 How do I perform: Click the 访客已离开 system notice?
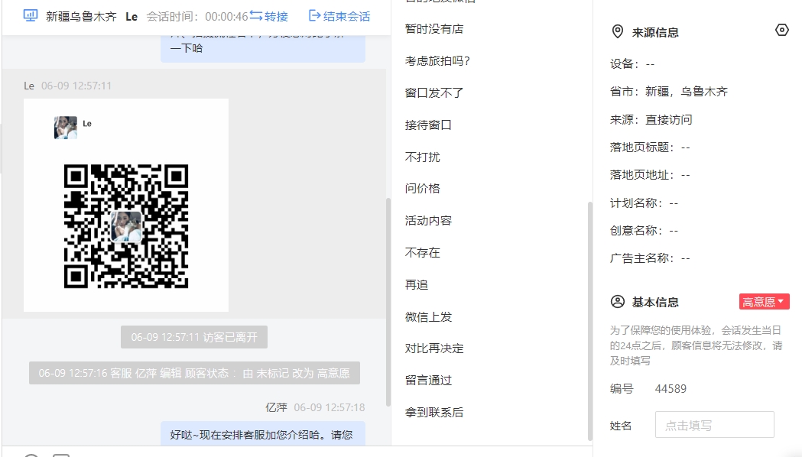click(x=194, y=337)
